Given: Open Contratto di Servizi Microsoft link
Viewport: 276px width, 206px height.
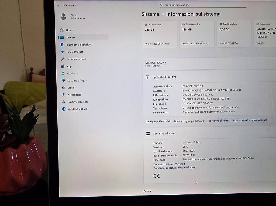Looking at the screenshot, I should coord(169,164).
